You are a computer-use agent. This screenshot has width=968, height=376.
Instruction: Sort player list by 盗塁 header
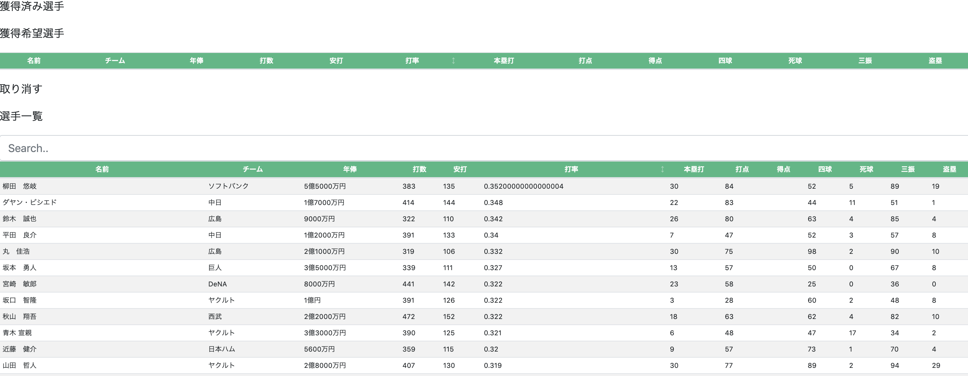coord(950,169)
